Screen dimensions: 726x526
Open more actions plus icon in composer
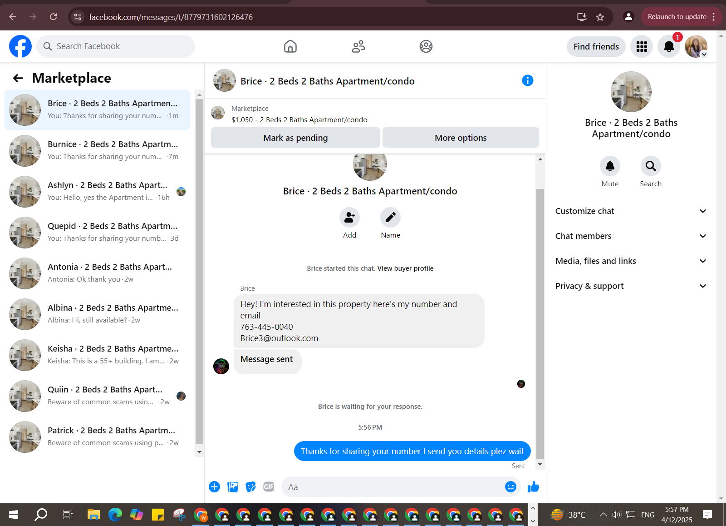pyautogui.click(x=214, y=487)
